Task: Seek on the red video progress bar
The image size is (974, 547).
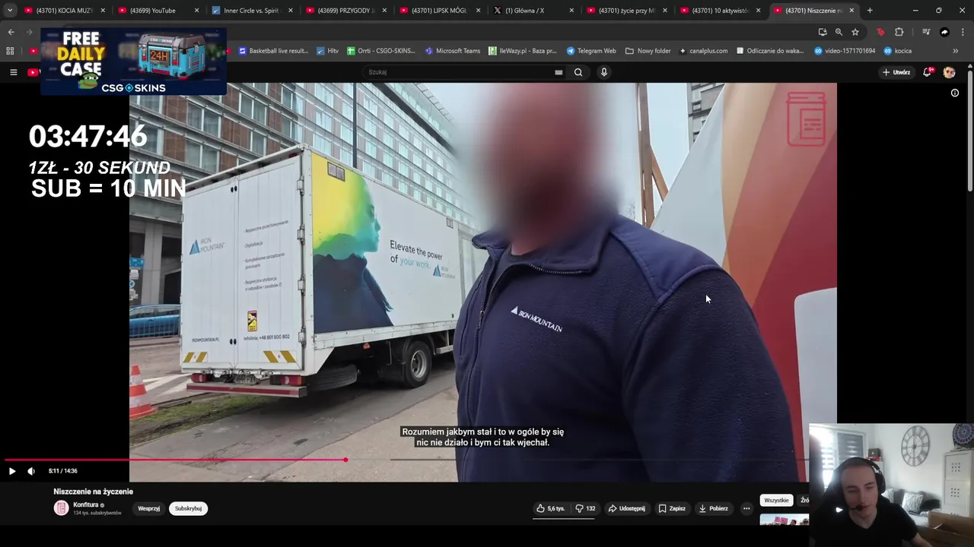Action: [175, 460]
